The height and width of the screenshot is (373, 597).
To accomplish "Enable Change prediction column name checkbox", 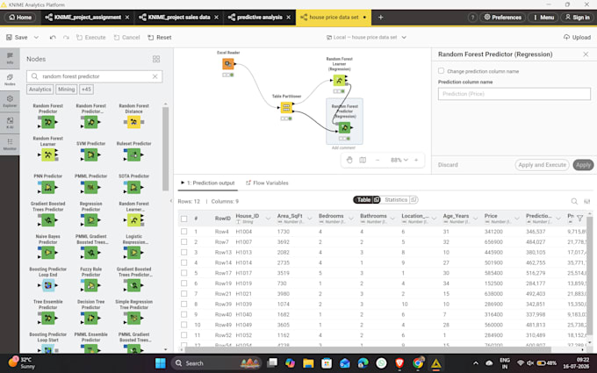I will [441, 71].
